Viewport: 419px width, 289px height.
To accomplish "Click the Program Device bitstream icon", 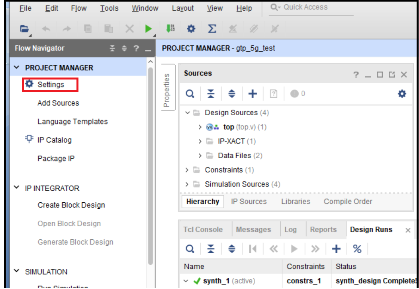I will [x=170, y=29].
